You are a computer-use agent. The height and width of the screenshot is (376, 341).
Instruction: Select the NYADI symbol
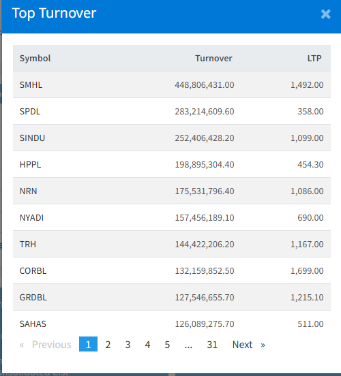point(31,217)
